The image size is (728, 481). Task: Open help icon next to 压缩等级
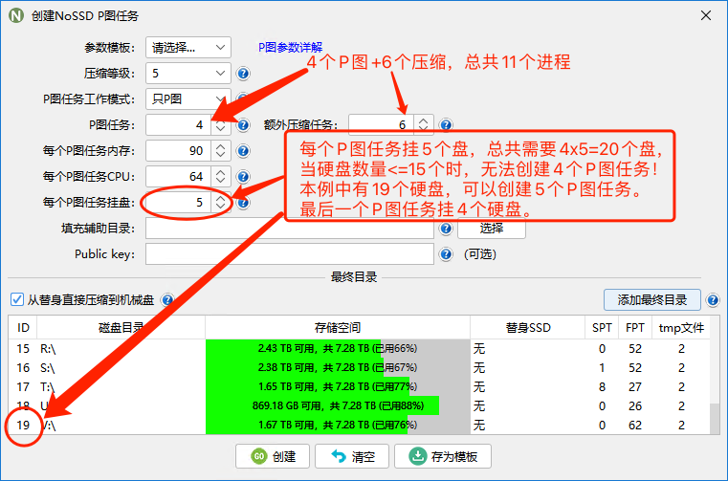click(x=243, y=74)
